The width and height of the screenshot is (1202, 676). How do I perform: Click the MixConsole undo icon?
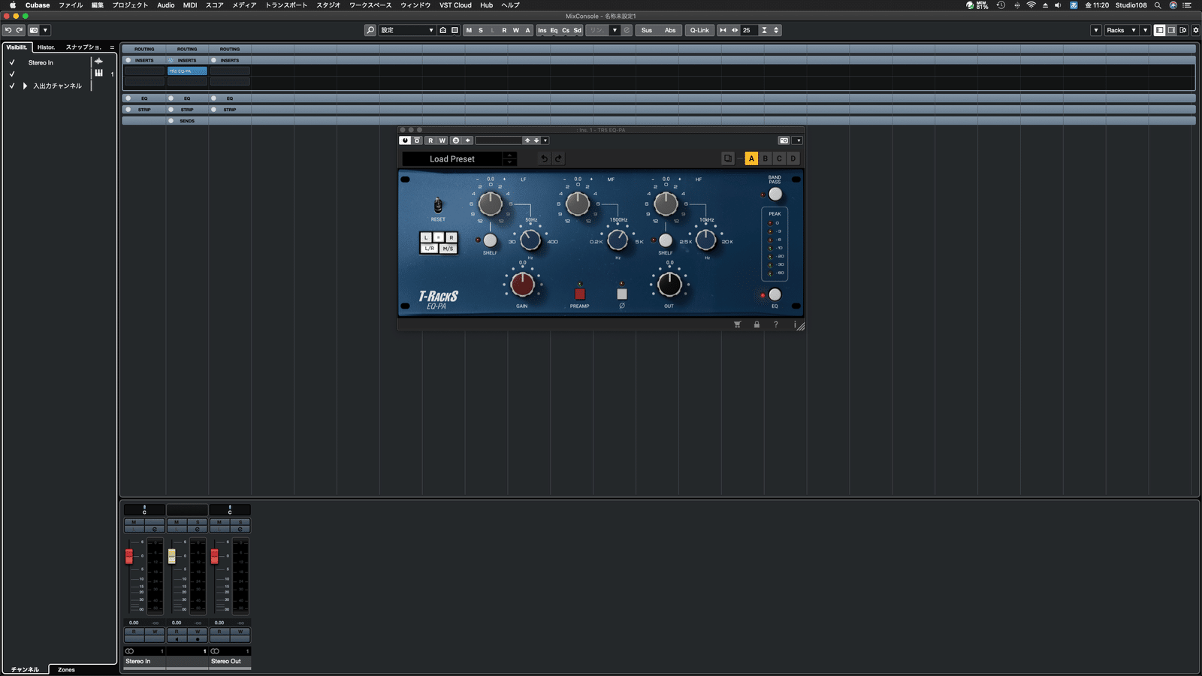pyautogui.click(x=8, y=30)
